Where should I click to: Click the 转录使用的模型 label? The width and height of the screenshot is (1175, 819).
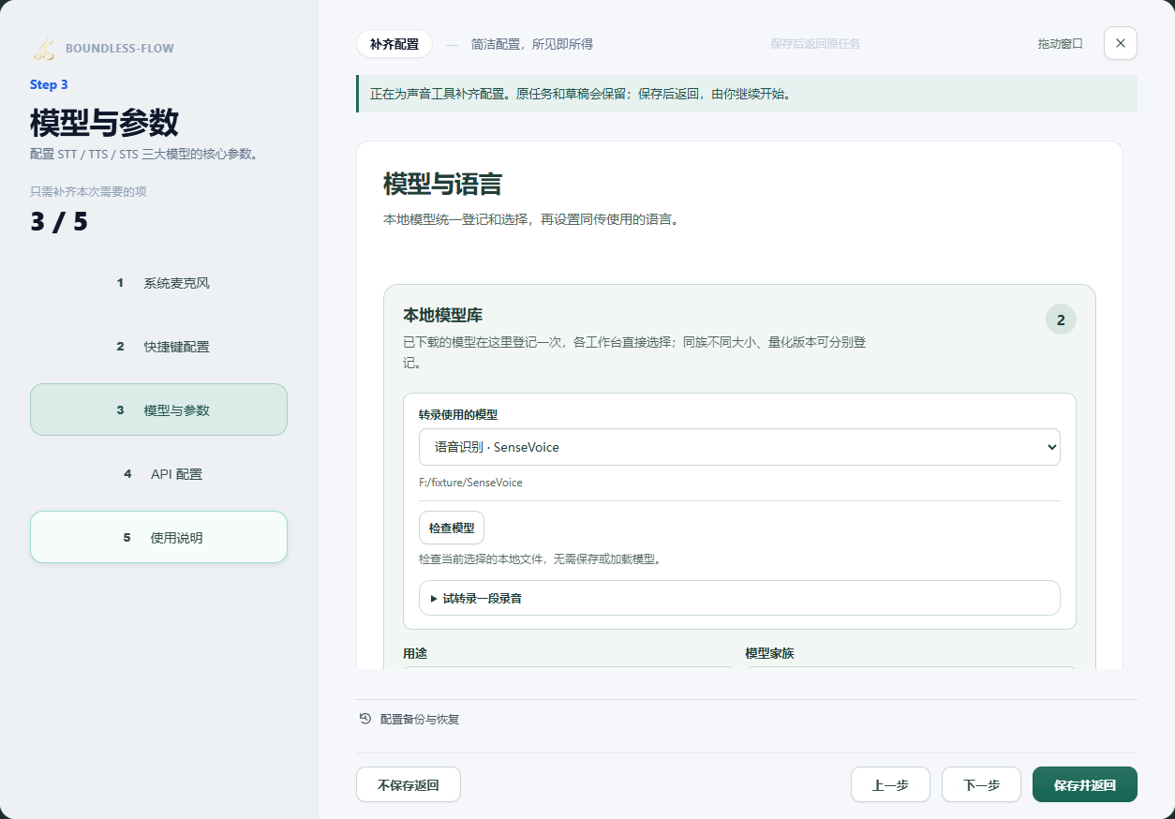tap(458, 414)
